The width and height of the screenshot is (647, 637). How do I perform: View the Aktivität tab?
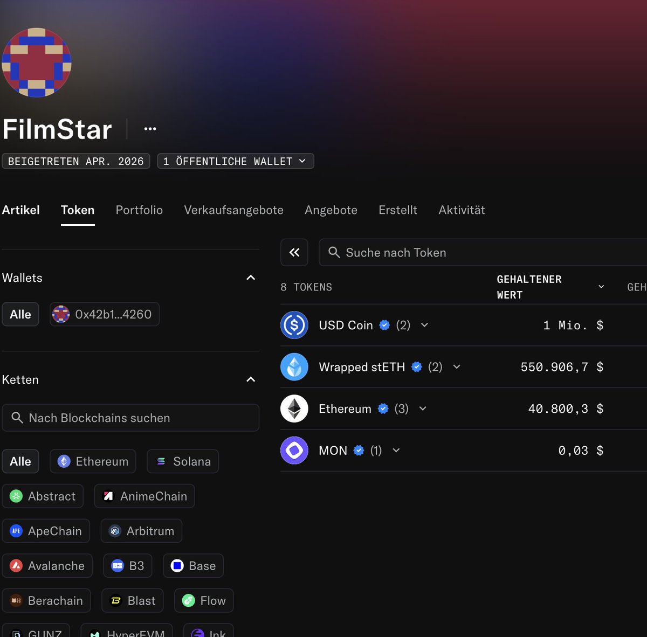462,210
